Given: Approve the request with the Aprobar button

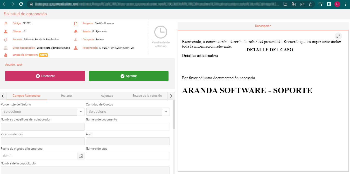Looking at the screenshot, I should click(x=129, y=76).
